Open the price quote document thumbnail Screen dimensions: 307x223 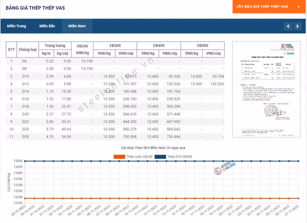tap(266, 89)
